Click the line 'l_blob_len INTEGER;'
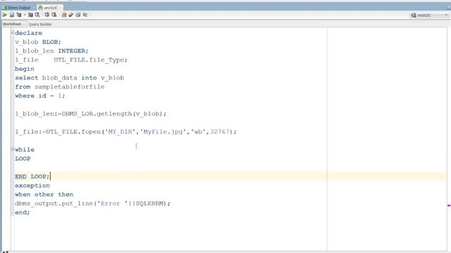This screenshot has height=253, width=451. [51, 51]
